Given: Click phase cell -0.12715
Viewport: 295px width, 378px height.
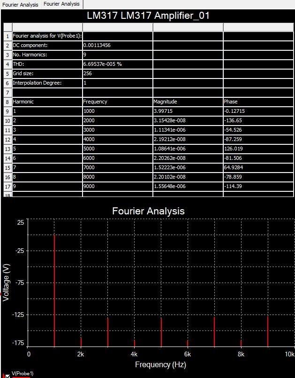Looking at the screenshot, I should point(258,111).
